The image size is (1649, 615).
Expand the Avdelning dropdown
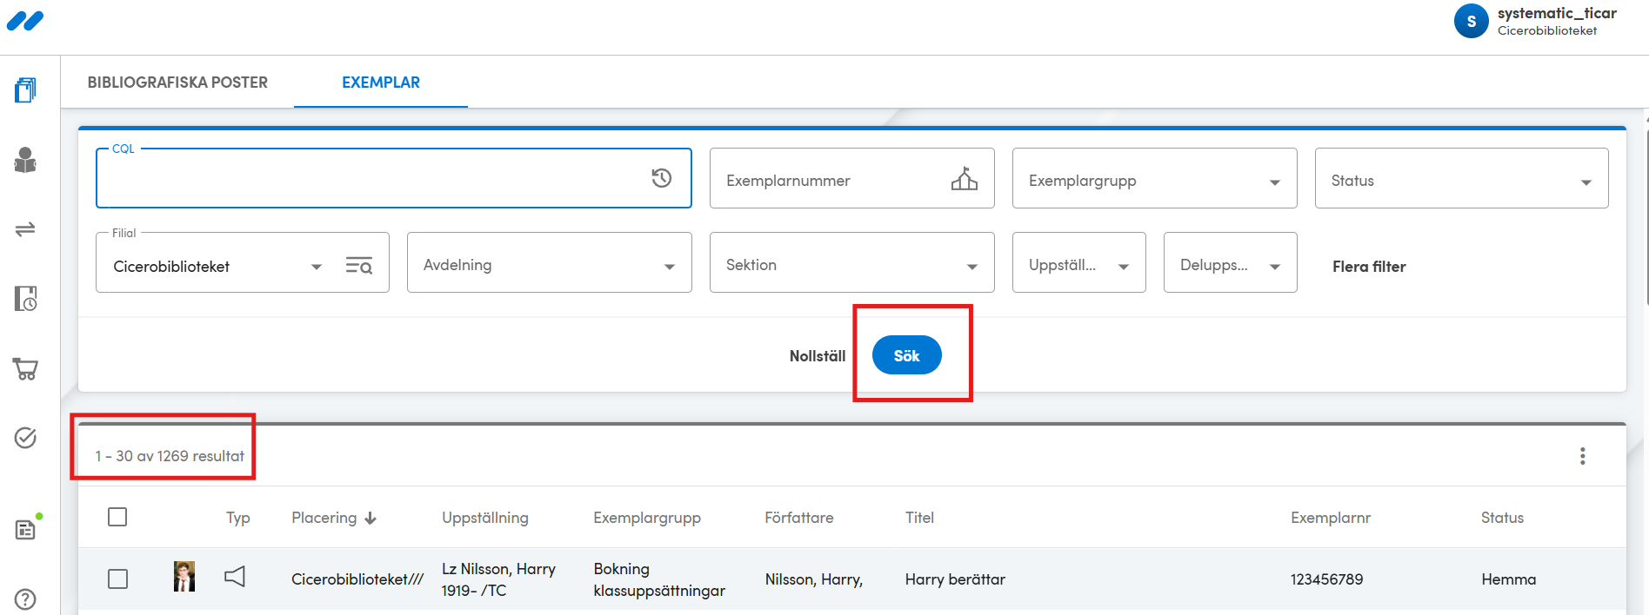pos(549,263)
